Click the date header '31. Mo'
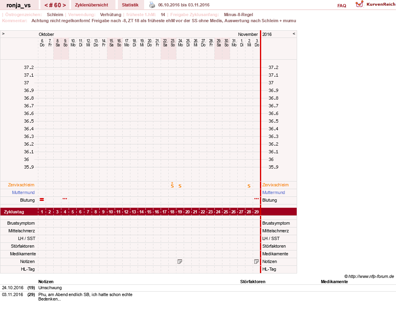396x311 pixels. click(234, 43)
